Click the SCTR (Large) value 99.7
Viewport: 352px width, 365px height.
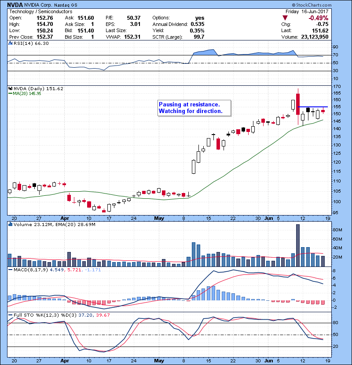pos(199,37)
